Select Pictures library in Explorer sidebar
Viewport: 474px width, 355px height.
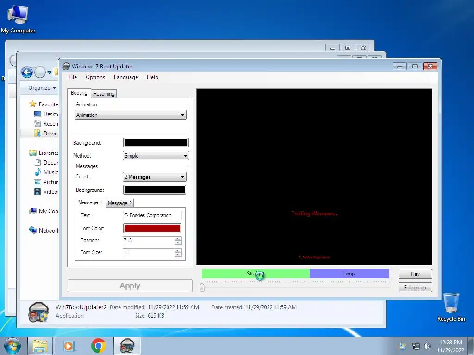tap(46, 182)
